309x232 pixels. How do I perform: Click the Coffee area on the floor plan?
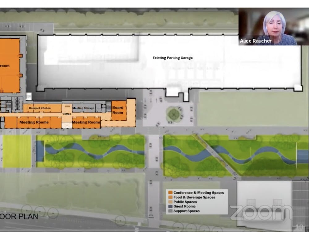[67, 114]
